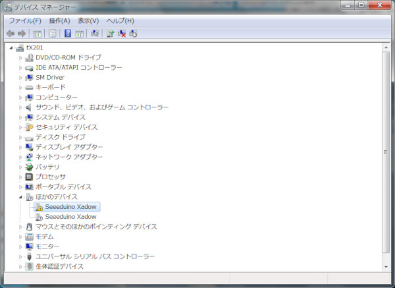Select the second Seeeduino Xadow entry
This screenshot has width=395, height=288.
point(70,216)
